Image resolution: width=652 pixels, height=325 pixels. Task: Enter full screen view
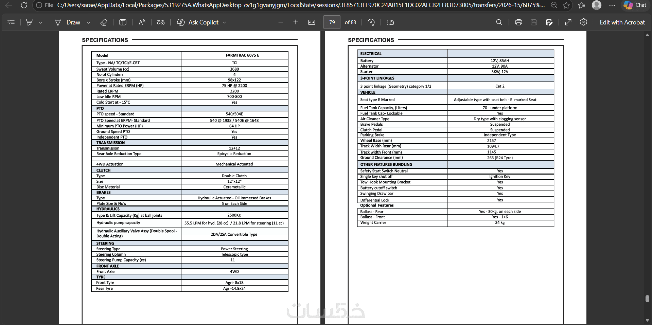[568, 22]
